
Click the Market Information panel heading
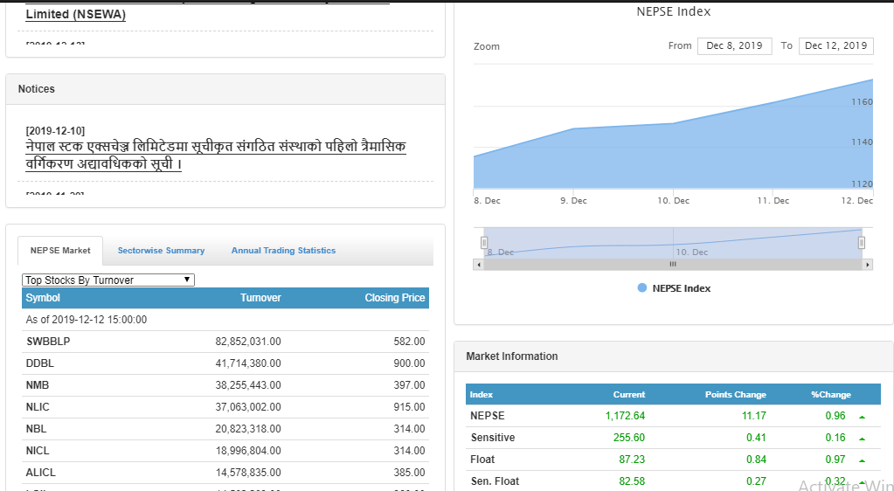512,356
